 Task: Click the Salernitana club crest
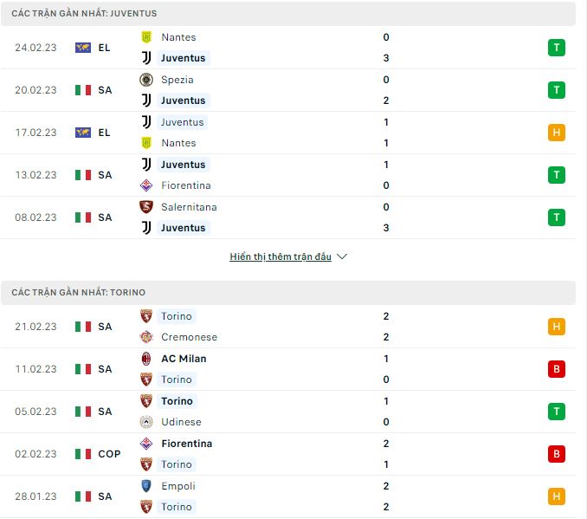(x=146, y=207)
